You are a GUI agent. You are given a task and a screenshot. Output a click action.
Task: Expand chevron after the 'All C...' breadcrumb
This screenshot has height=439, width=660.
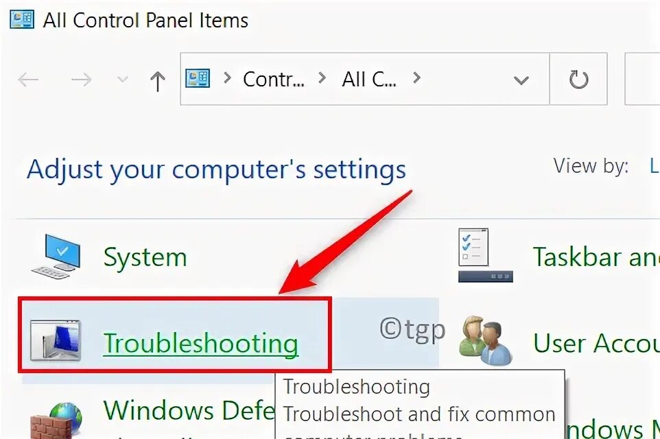416,78
